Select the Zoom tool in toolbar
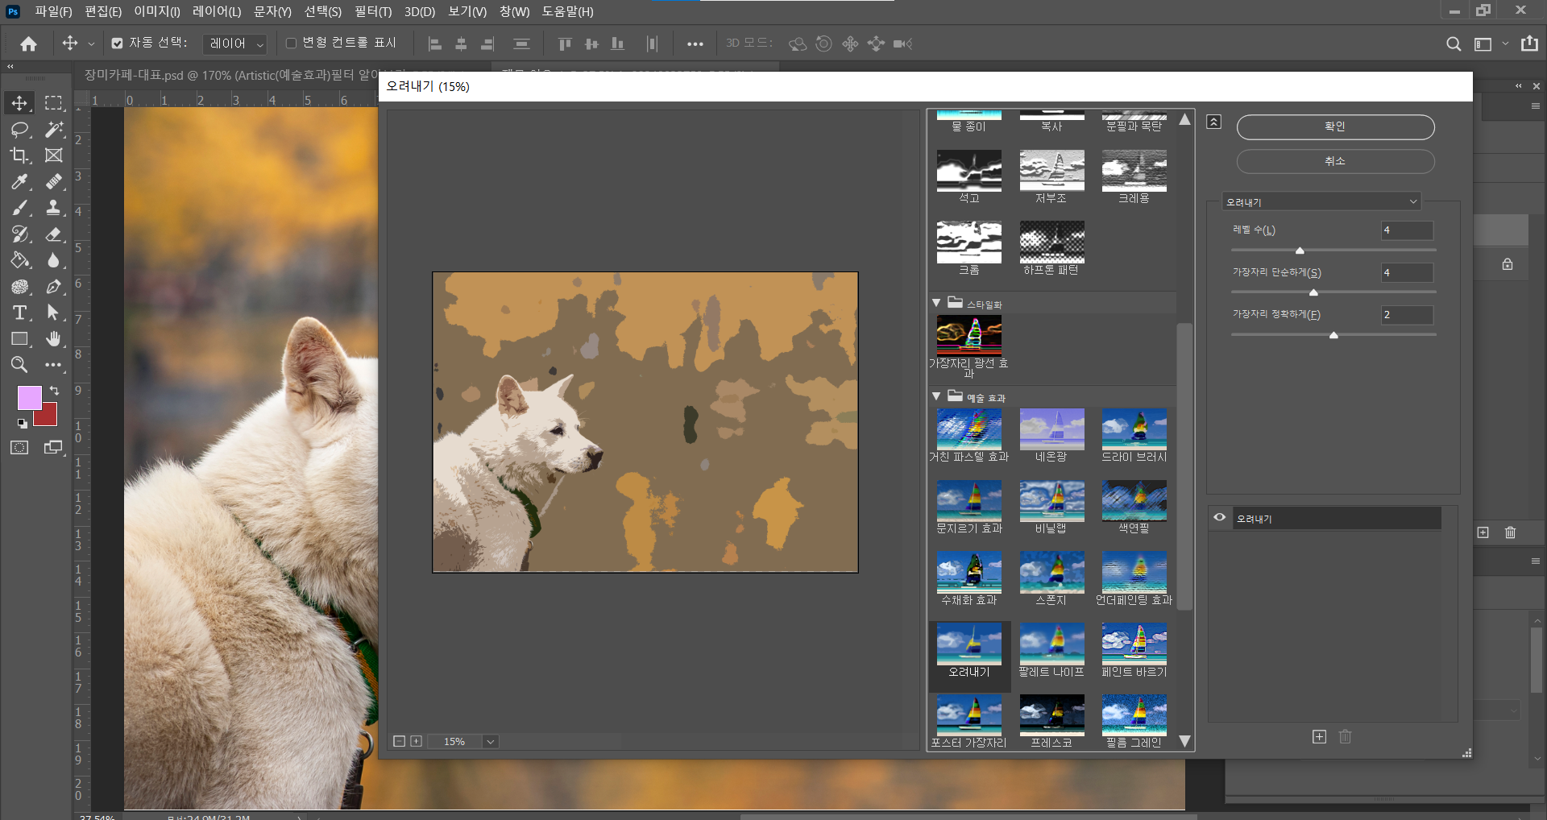Screen dimensions: 1547x820 [x=19, y=365]
